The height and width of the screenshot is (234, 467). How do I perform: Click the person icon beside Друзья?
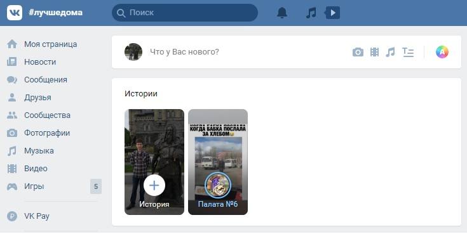(12, 98)
